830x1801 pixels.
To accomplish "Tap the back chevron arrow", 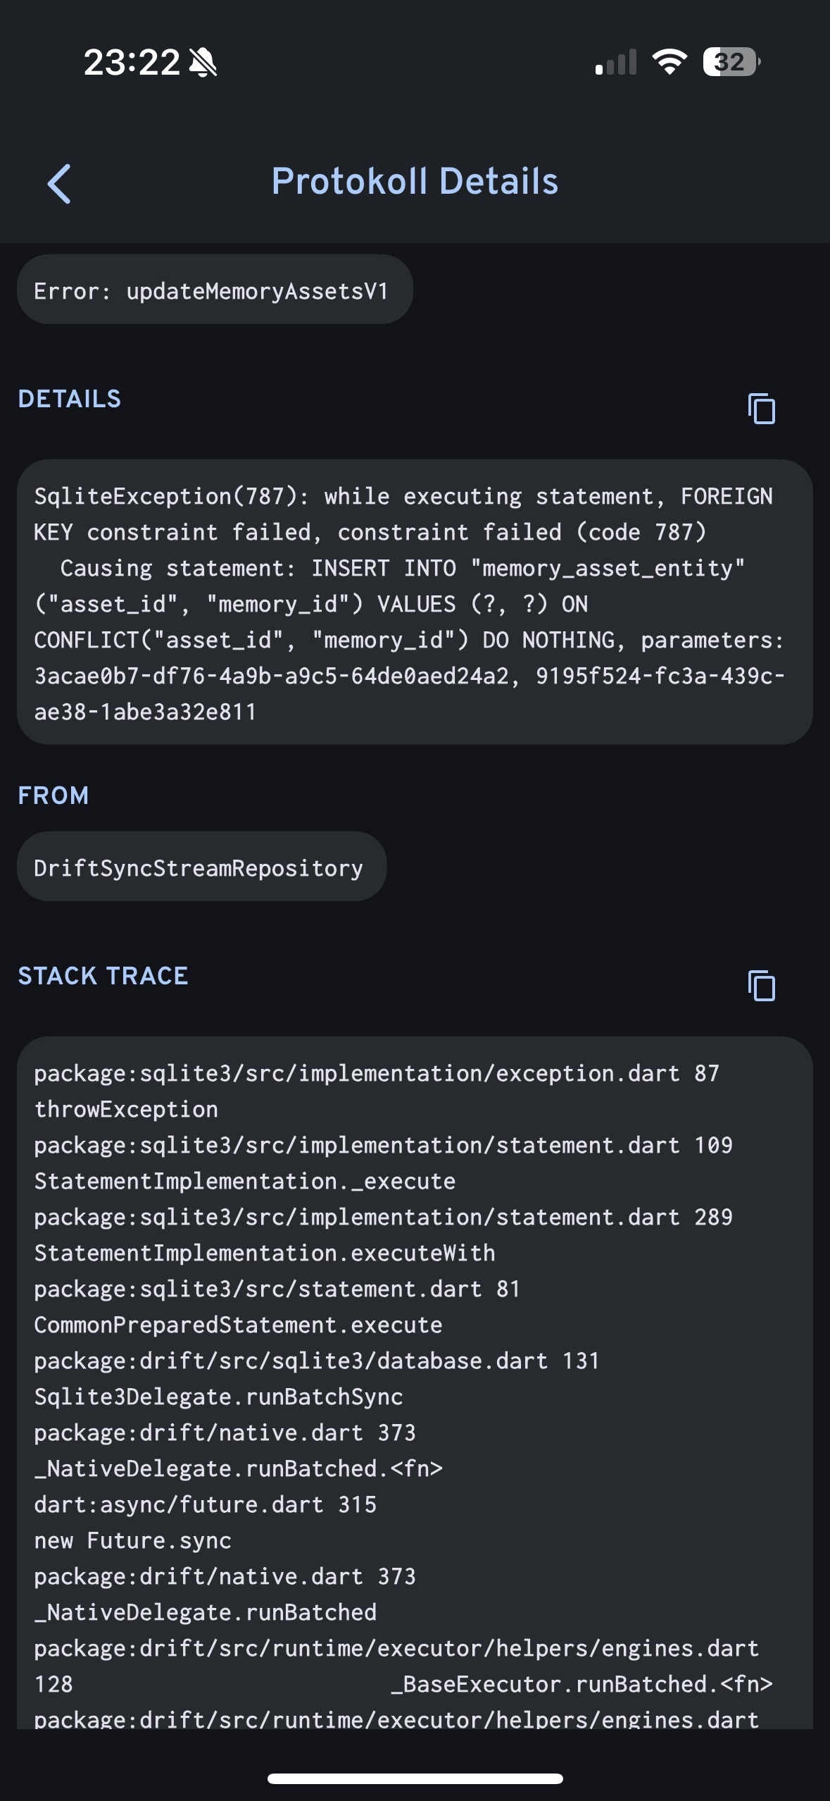I will click(x=59, y=184).
